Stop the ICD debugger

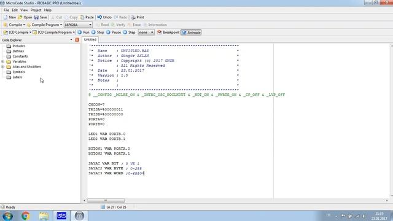(x=98, y=33)
